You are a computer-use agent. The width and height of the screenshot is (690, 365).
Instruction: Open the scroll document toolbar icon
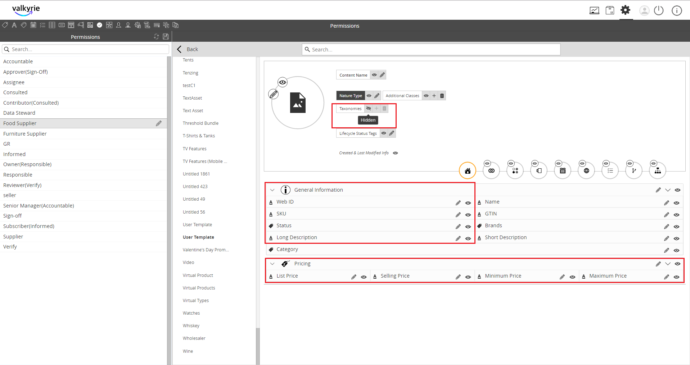click(x=147, y=25)
